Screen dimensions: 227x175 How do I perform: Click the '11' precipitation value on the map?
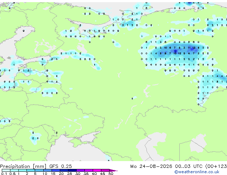point(189,47)
